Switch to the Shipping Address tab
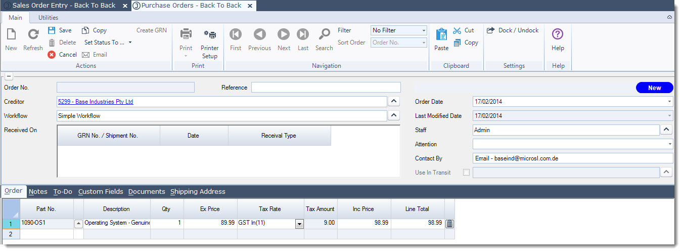Image resolution: width=682 pixels, height=252 pixels. coord(198,192)
